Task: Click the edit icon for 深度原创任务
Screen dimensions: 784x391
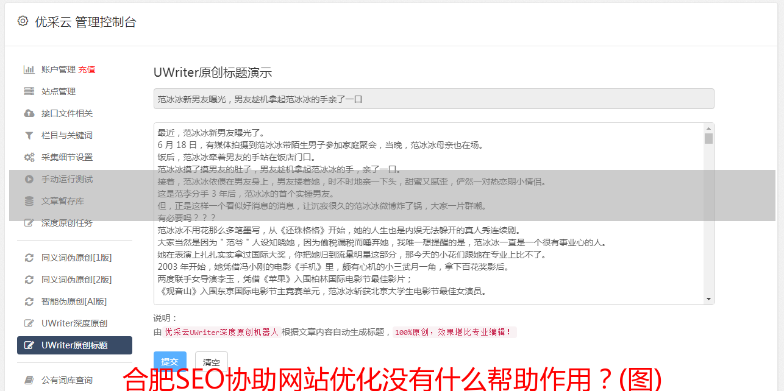Action: [29, 223]
